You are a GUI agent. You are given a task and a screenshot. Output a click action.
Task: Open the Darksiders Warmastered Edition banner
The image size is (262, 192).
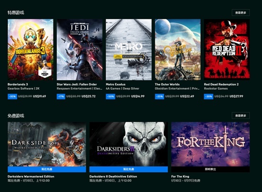(x=47, y=144)
